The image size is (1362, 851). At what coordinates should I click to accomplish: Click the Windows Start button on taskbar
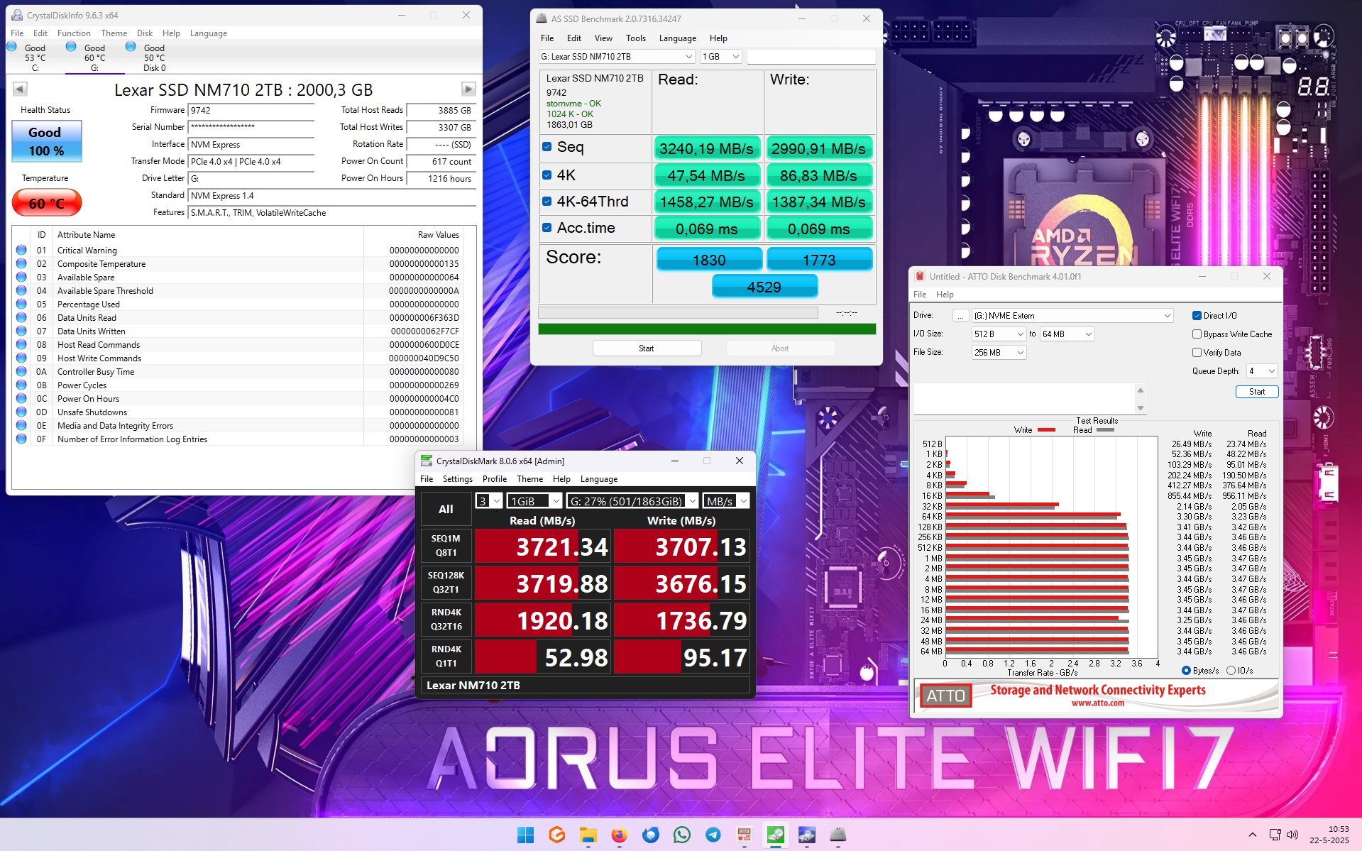(x=525, y=835)
